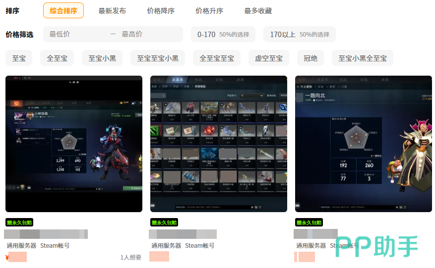Filter by the 至宝至宝小黑 tag
435x268 pixels.
[158, 58]
